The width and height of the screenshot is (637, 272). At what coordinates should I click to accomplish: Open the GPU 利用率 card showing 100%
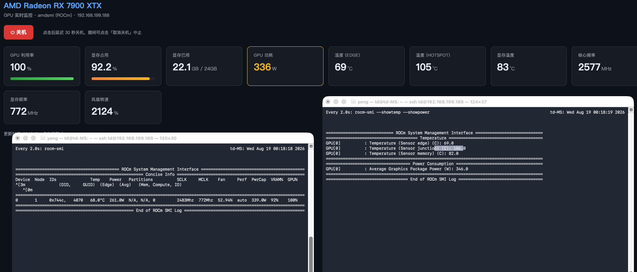42,66
